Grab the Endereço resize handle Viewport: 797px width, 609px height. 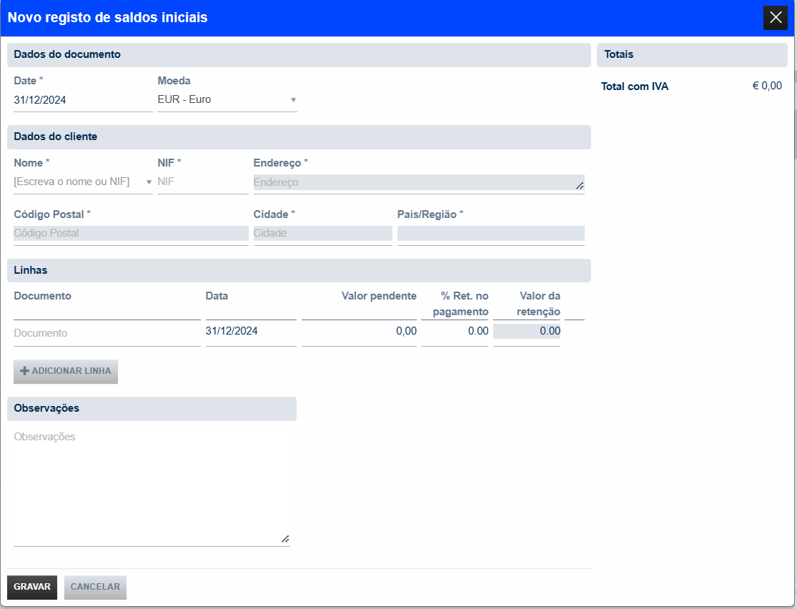(x=580, y=186)
